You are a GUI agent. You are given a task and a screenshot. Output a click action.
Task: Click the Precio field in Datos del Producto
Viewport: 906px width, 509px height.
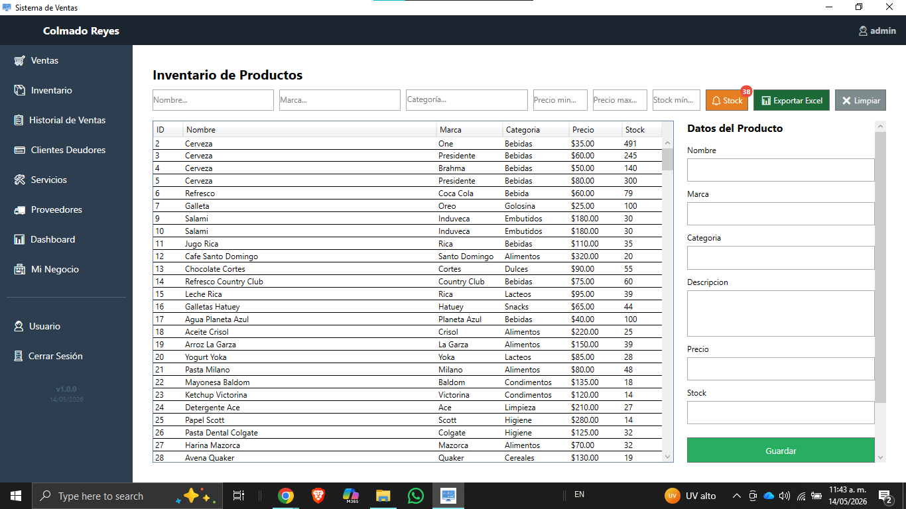781,368
